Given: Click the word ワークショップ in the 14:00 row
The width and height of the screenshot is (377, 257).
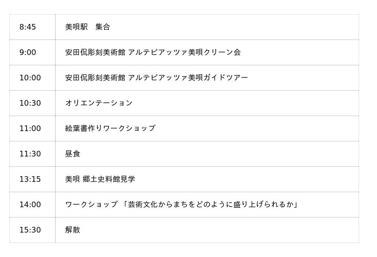Looking at the screenshot, I should pyautogui.click(x=91, y=204).
